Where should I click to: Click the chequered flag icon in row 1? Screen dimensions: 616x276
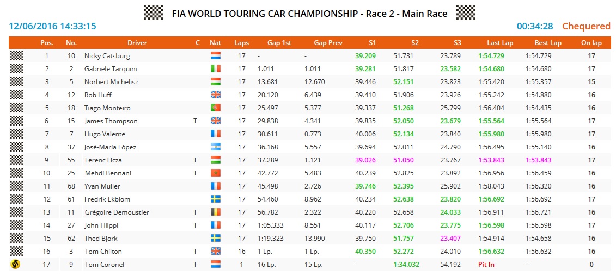pos(16,56)
